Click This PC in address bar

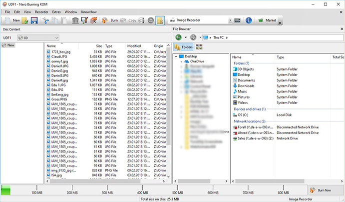[x=218, y=37]
